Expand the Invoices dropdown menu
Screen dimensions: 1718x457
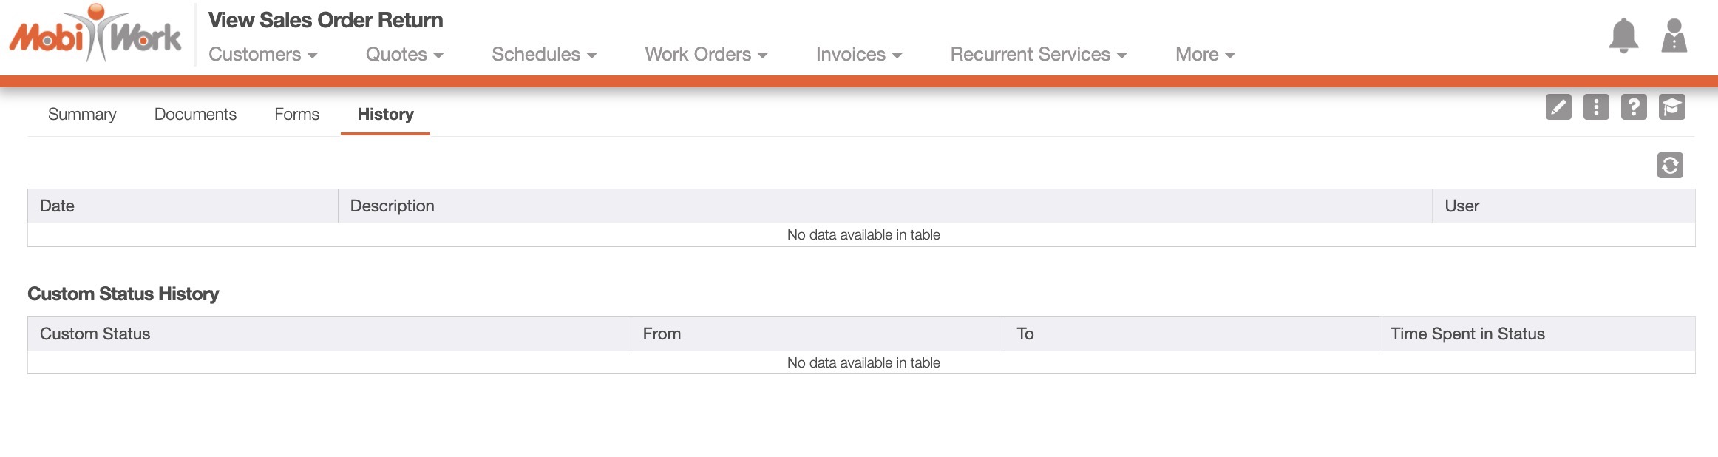coord(859,55)
